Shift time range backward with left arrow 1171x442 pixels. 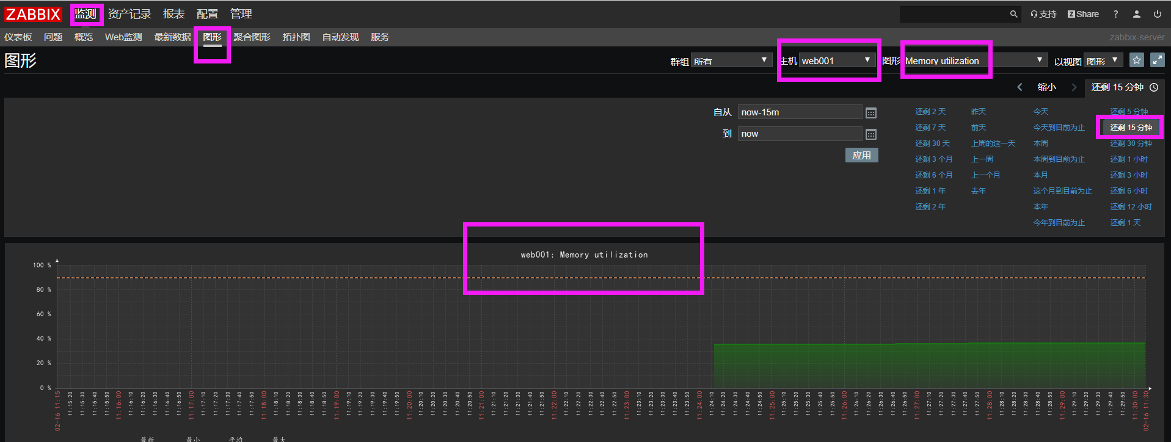click(1020, 87)
